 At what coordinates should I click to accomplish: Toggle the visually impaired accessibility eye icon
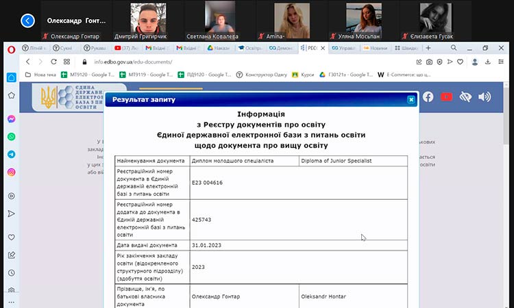pyautogui.click(x=466, y=97)
